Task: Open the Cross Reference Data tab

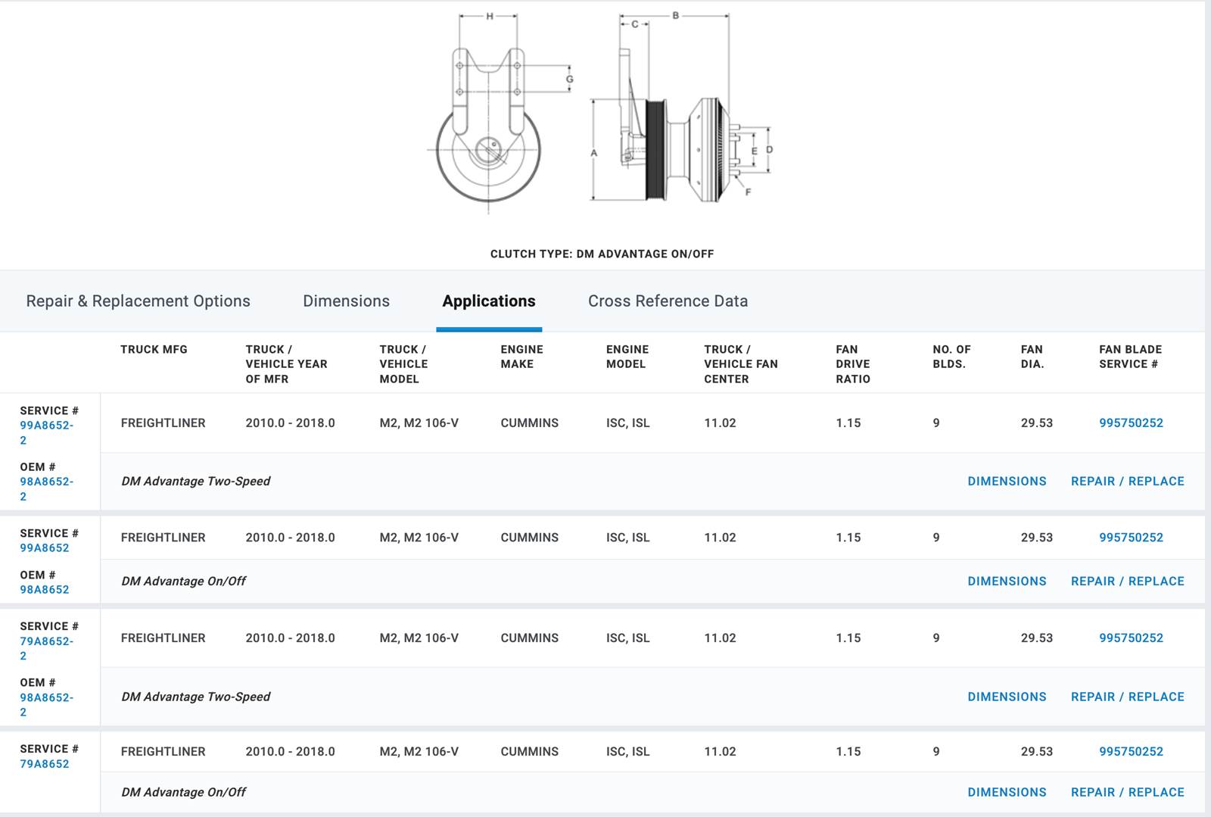Action: pyautogui.click(x=668, y=301)
